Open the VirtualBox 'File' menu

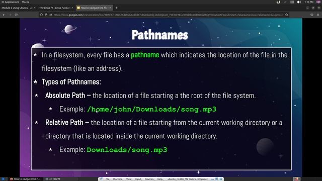(x=107, y=179)
